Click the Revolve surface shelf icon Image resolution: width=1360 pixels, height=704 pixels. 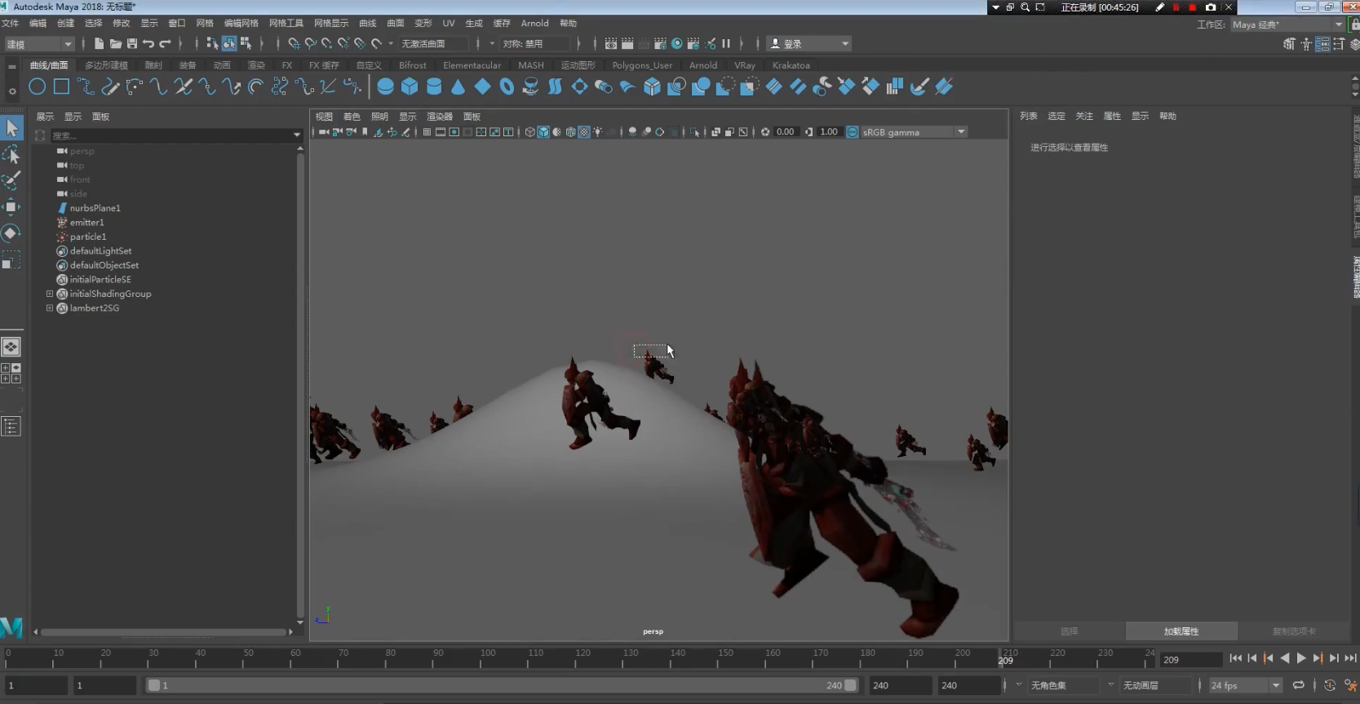tap(531, 86)
